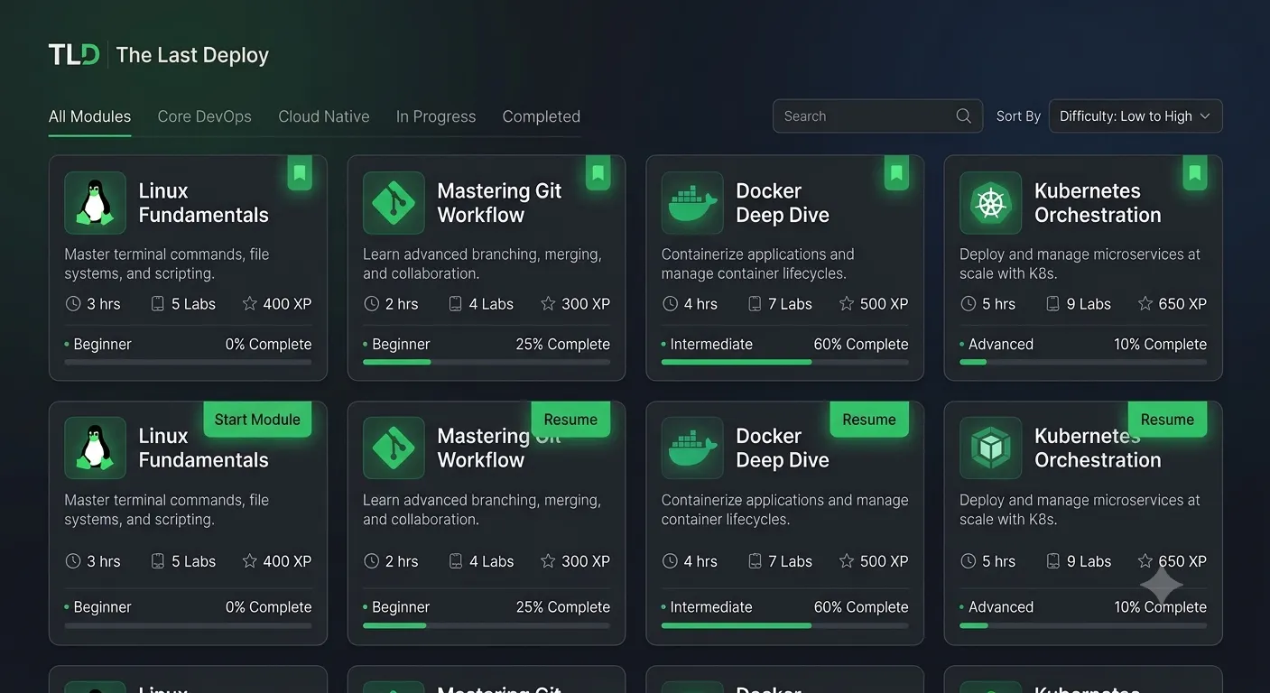Click the 25% progress bar on the bookmarked Git card
Viewport: 1270px width, 693px height.
[487, 362]
